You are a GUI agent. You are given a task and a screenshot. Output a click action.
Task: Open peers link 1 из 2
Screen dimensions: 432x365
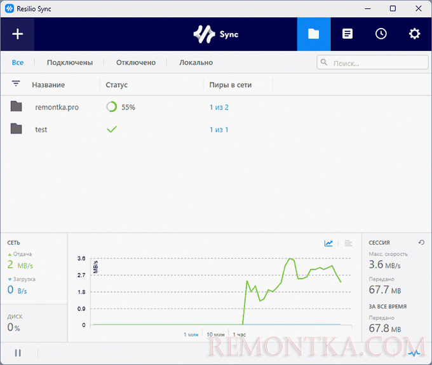219,107
